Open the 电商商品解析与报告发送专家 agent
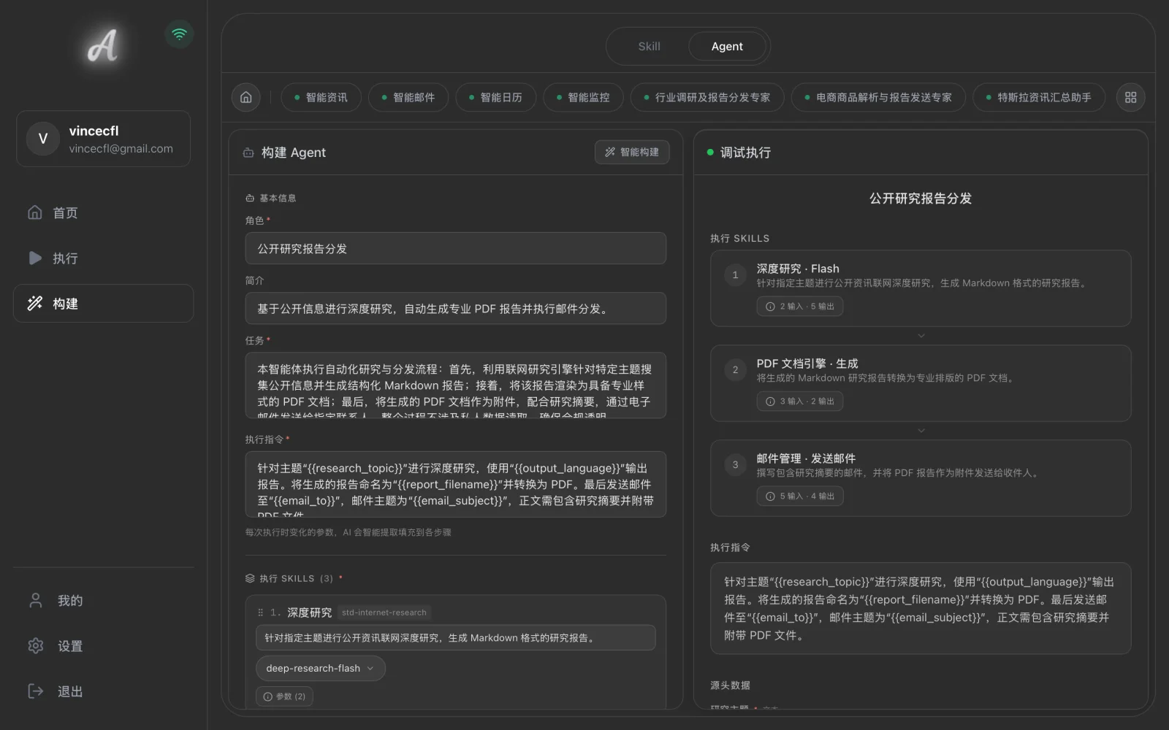This screenshot has width=1169, height=730. click(878, 97)
